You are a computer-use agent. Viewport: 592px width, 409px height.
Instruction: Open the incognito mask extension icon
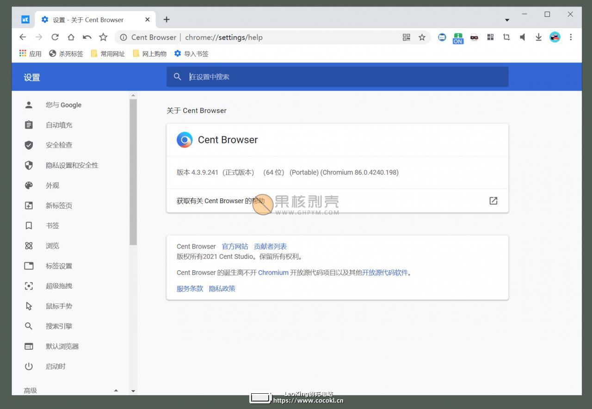click(474, 37)
